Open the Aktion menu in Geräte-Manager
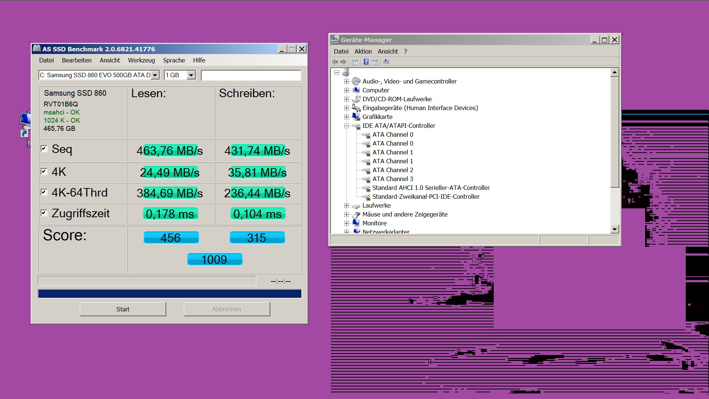This screenshot has height=399, width=709. tap(363, 51)
